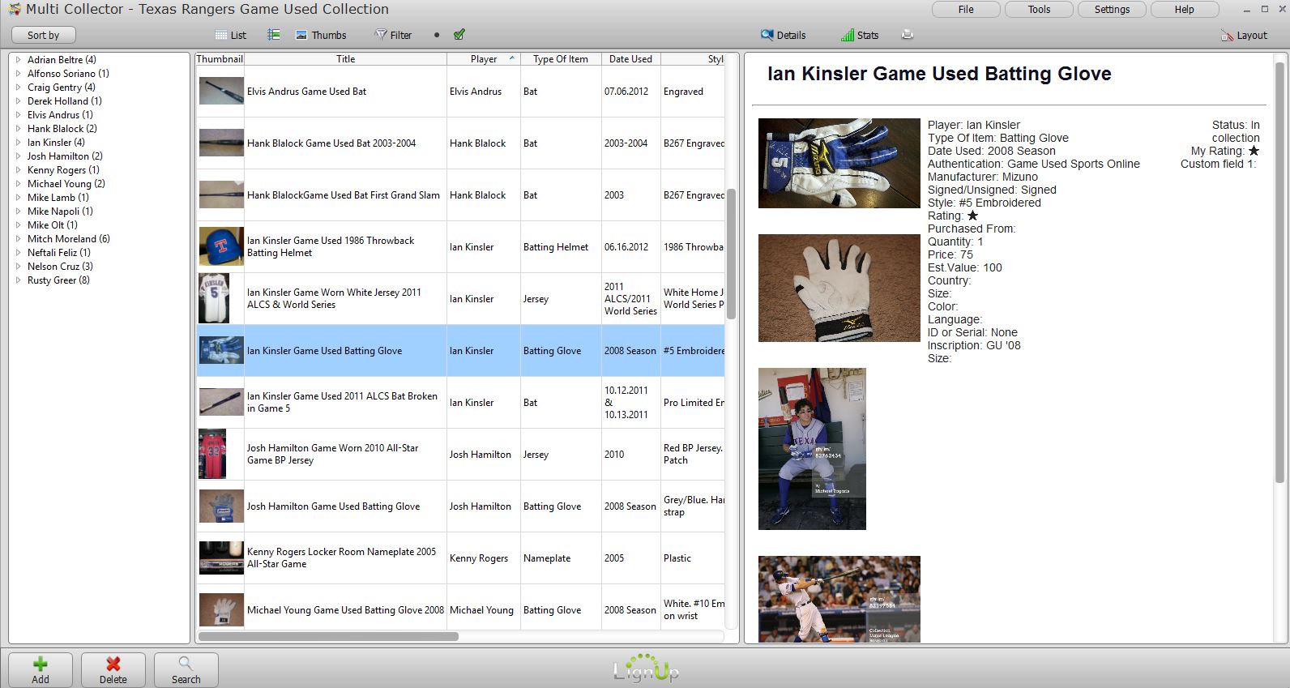Click the Delete button
The width and height of the screenshot is (1290, 688).
(113, 670)
